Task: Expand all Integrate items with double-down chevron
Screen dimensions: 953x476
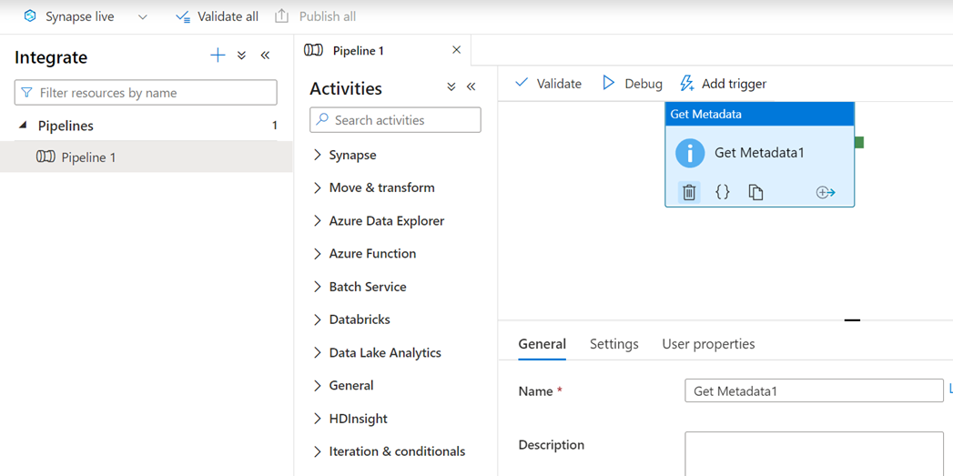Action: click(241, 56)
